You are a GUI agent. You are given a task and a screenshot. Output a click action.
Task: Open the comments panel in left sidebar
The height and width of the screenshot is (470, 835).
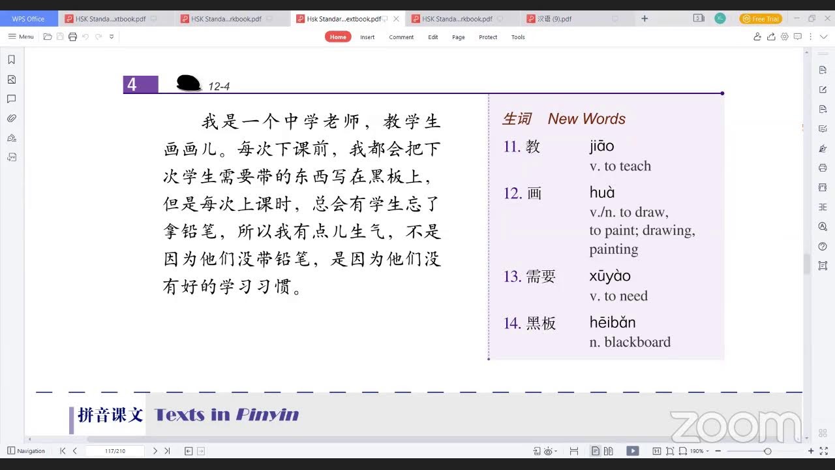point(11,99)
